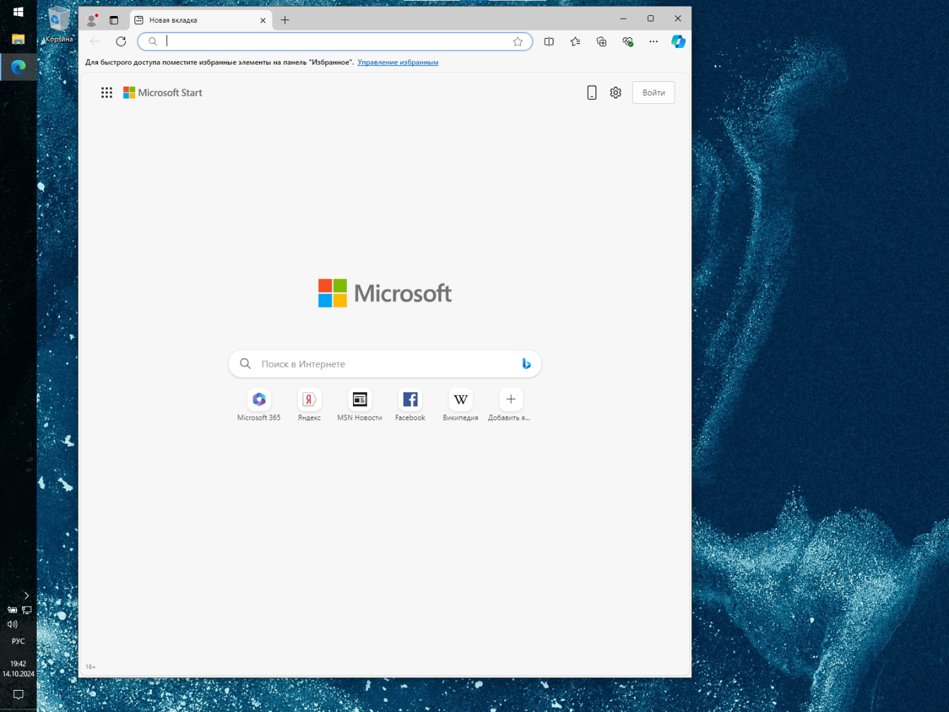Open the volume tray icon
Image resolution: width=949 pixels, height=712 pixels.
pyautogui.click(x=12, y=624)
